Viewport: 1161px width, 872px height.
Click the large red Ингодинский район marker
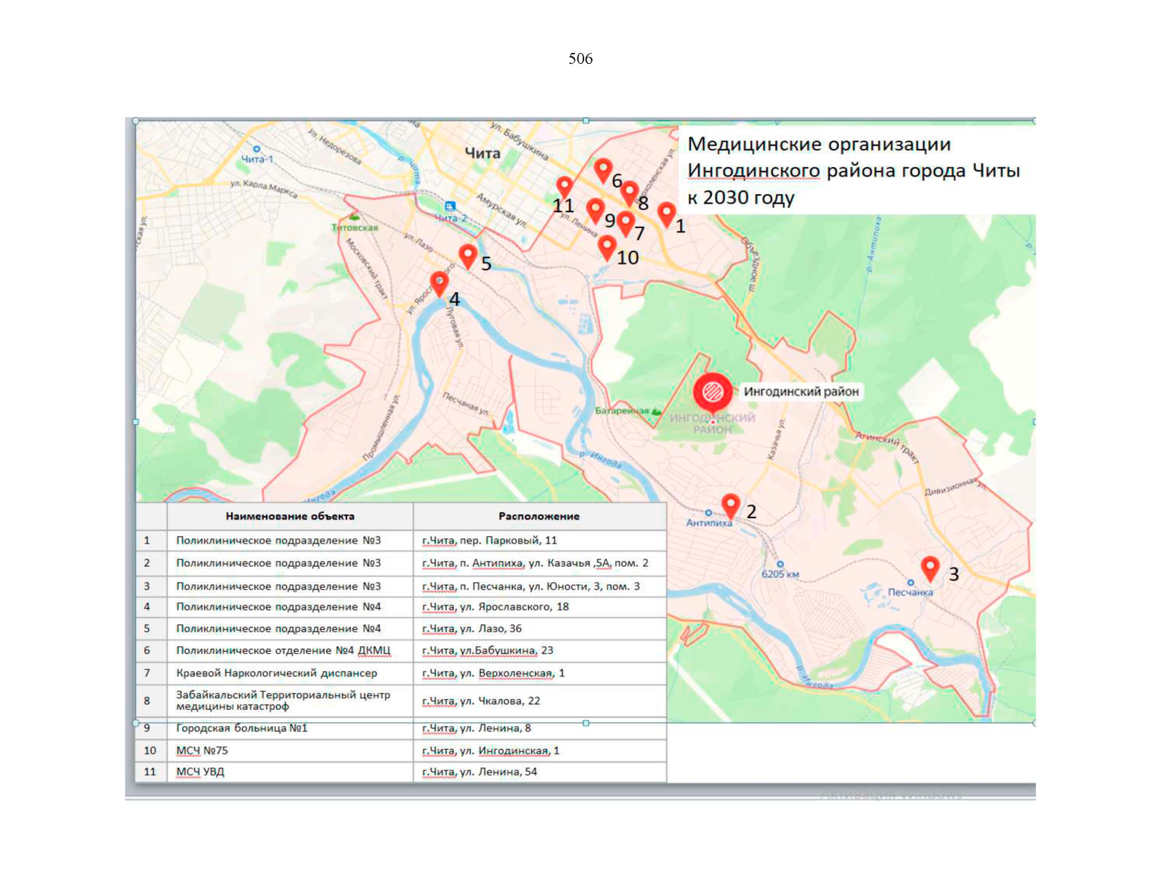712,392
